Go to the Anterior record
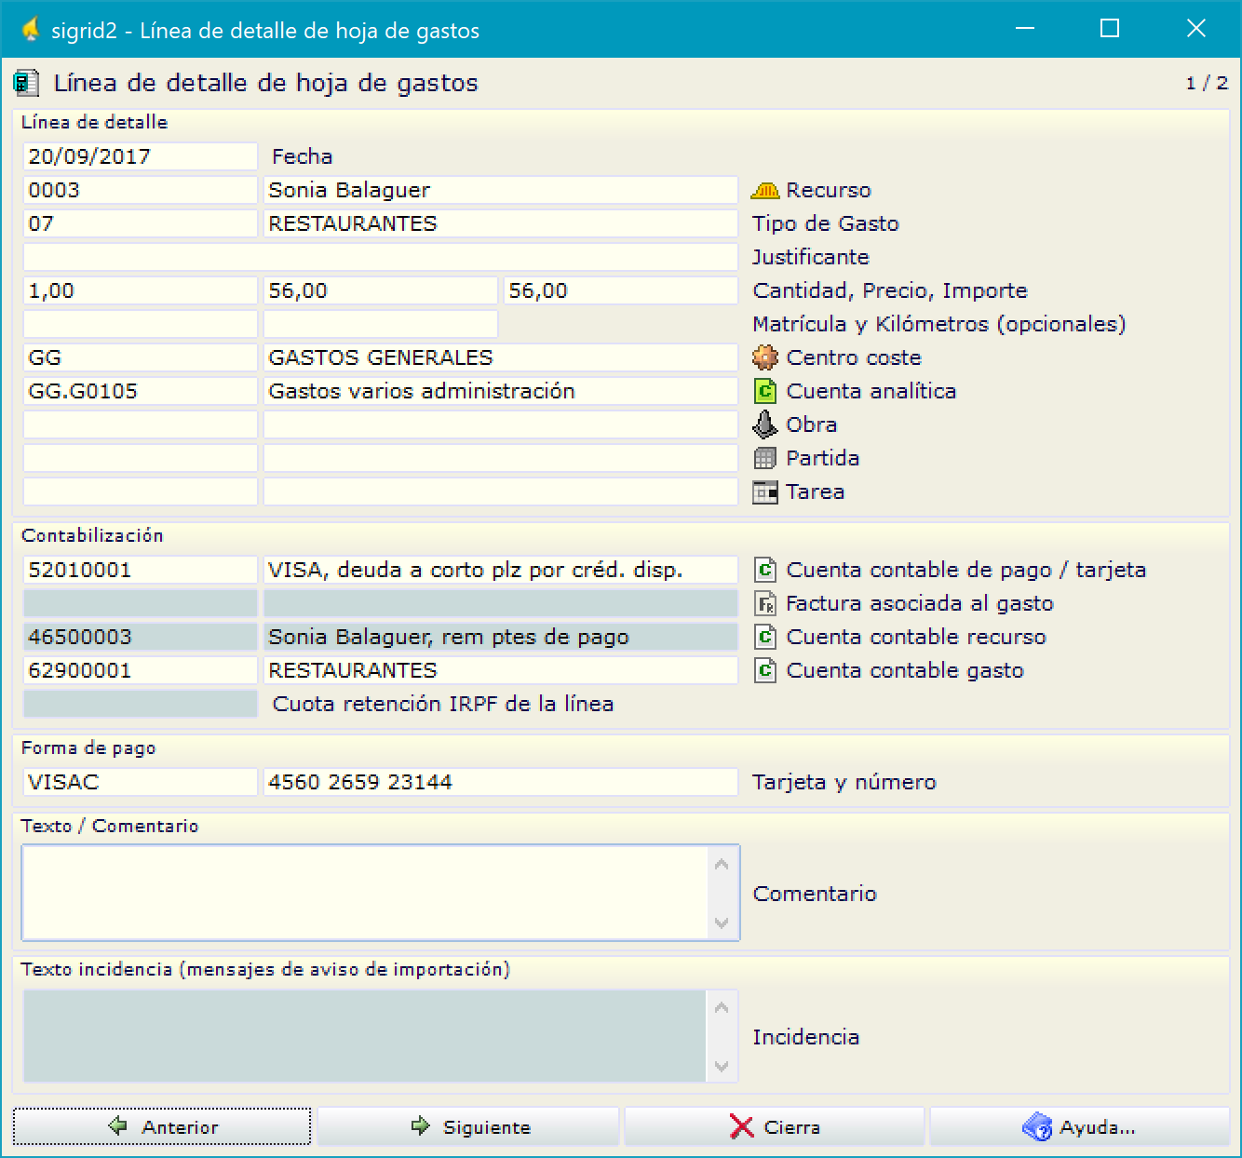The image size is (1242, 1158). [162, 1126]
